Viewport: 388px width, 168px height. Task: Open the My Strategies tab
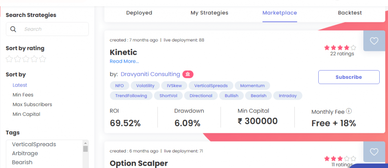click(209, 13)
